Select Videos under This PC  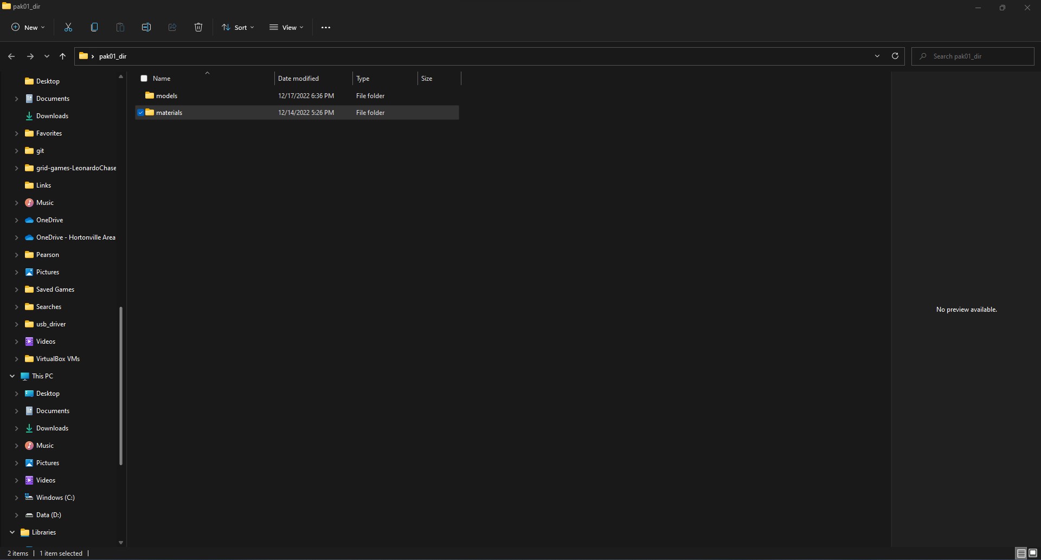click(x=46, y=480)
